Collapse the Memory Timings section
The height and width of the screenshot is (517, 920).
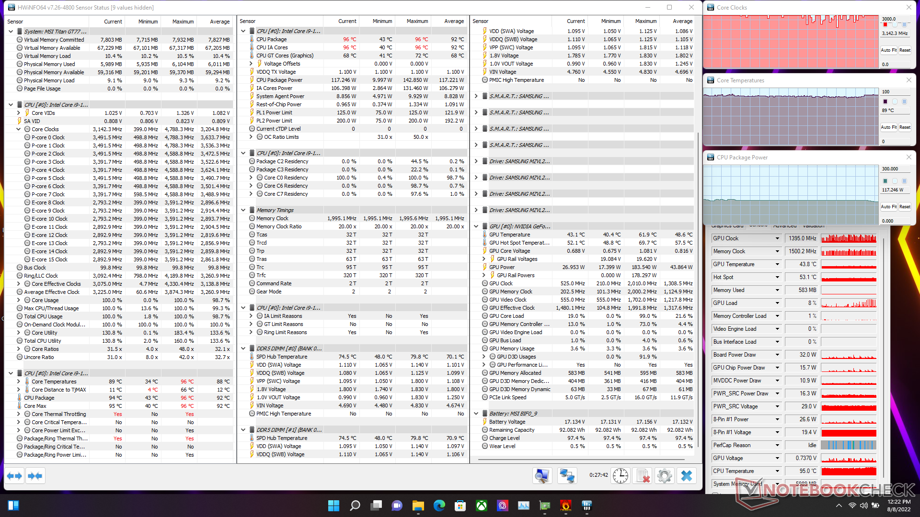click(x=243, y=210)
